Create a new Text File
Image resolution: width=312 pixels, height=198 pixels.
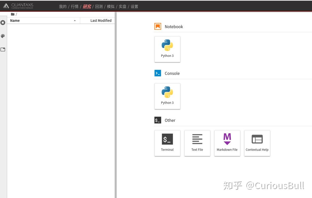[197, 143]
